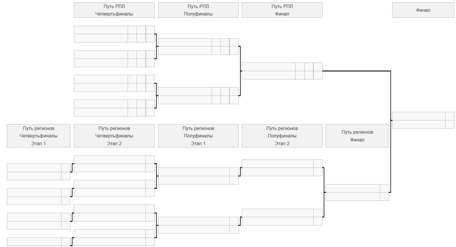Click top team row of first regions quarterfinal stage 1 match
Screen dimensions: 456x247
tap(34, 168)
